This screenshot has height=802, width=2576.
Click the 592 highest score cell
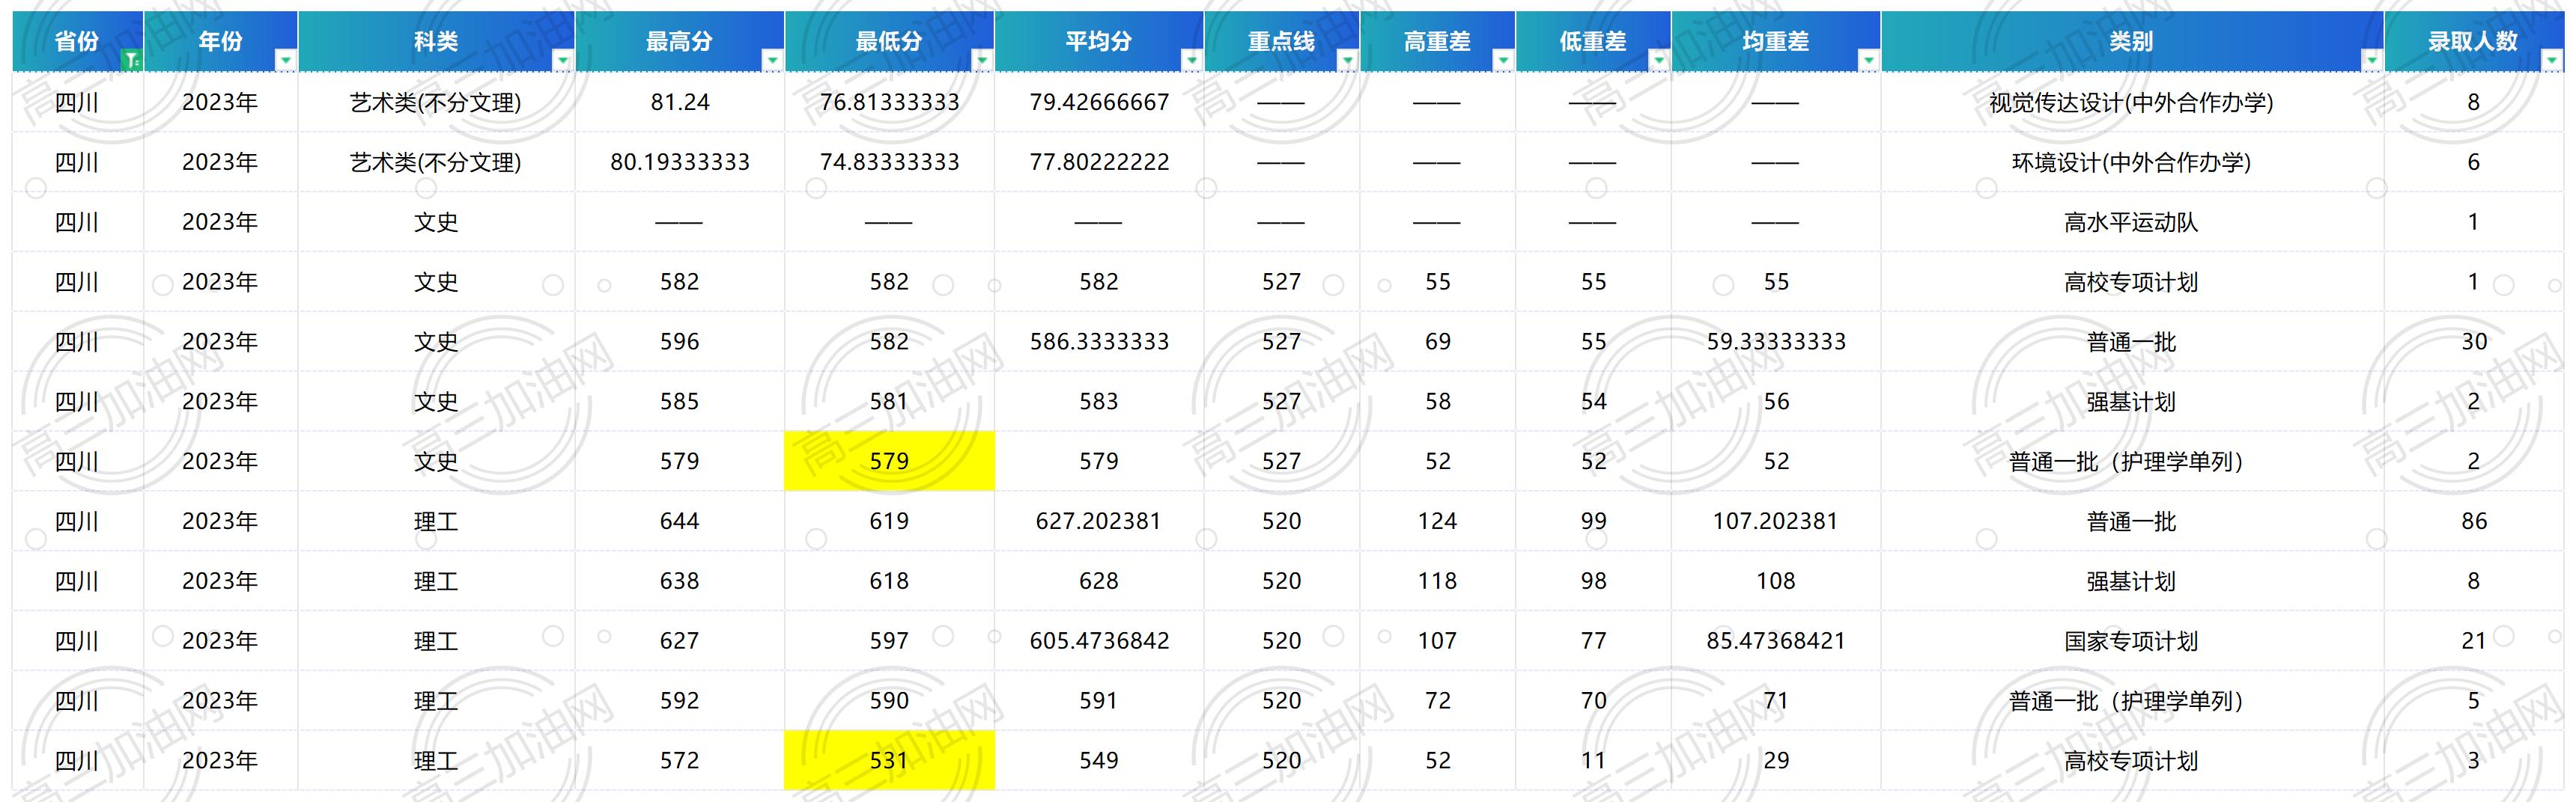tap(680, 701)
